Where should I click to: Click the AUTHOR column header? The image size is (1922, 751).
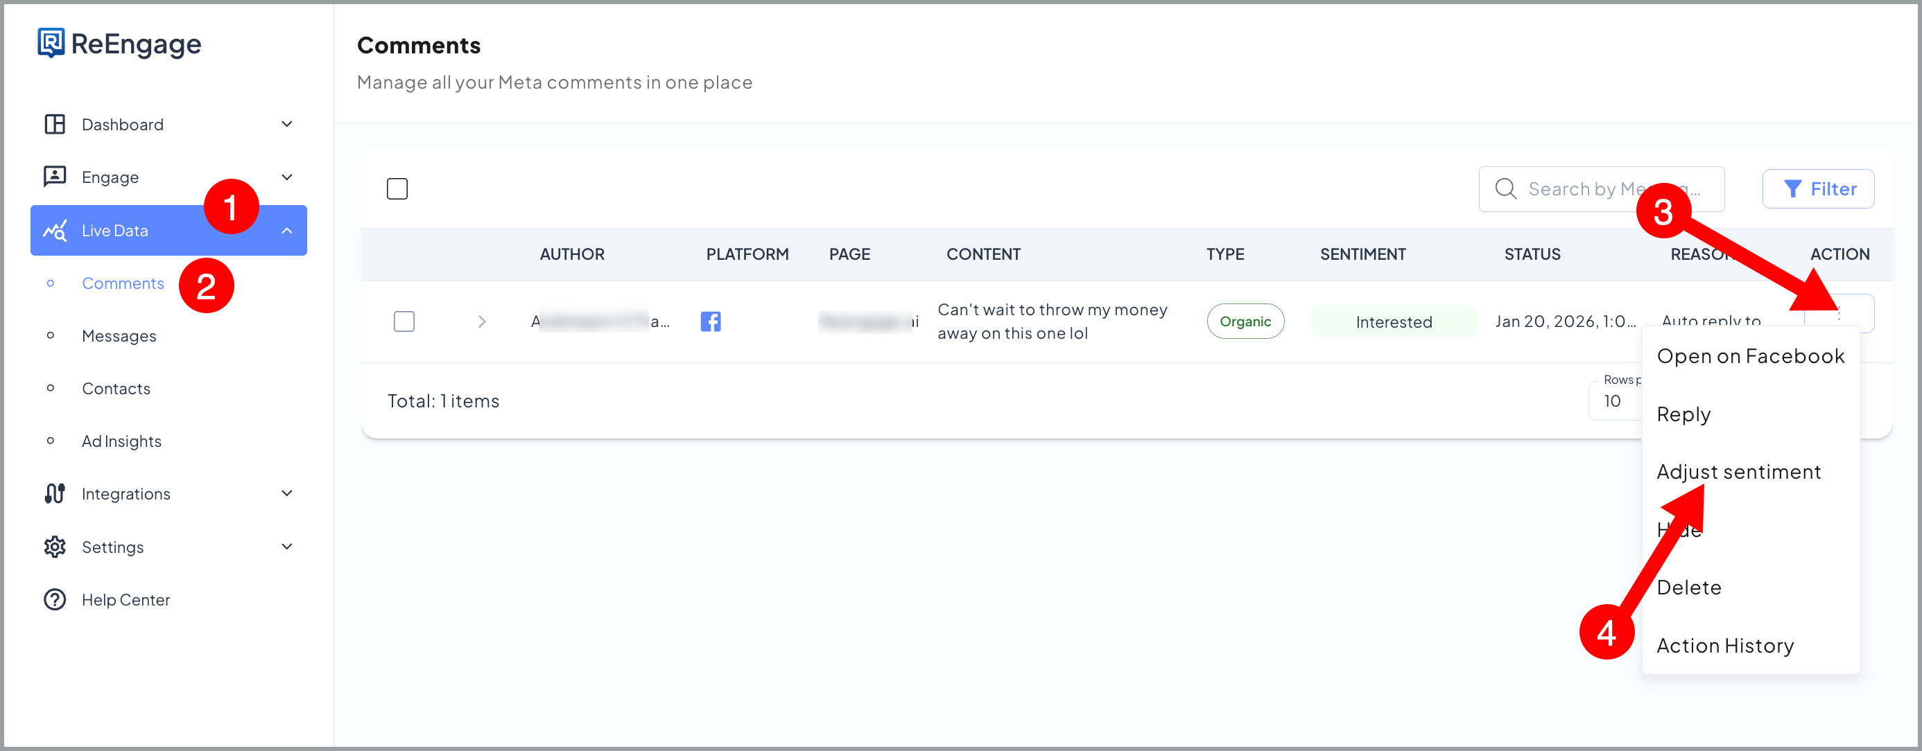(572, 254)
